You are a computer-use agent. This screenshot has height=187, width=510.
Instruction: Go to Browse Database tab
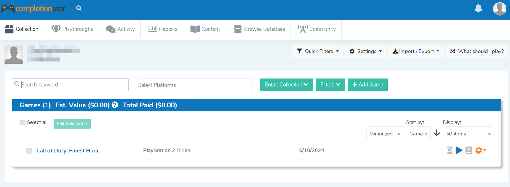pos(259,29)
